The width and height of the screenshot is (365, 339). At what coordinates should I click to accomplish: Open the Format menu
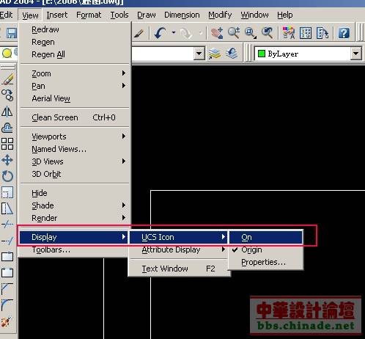coord(89,15)
